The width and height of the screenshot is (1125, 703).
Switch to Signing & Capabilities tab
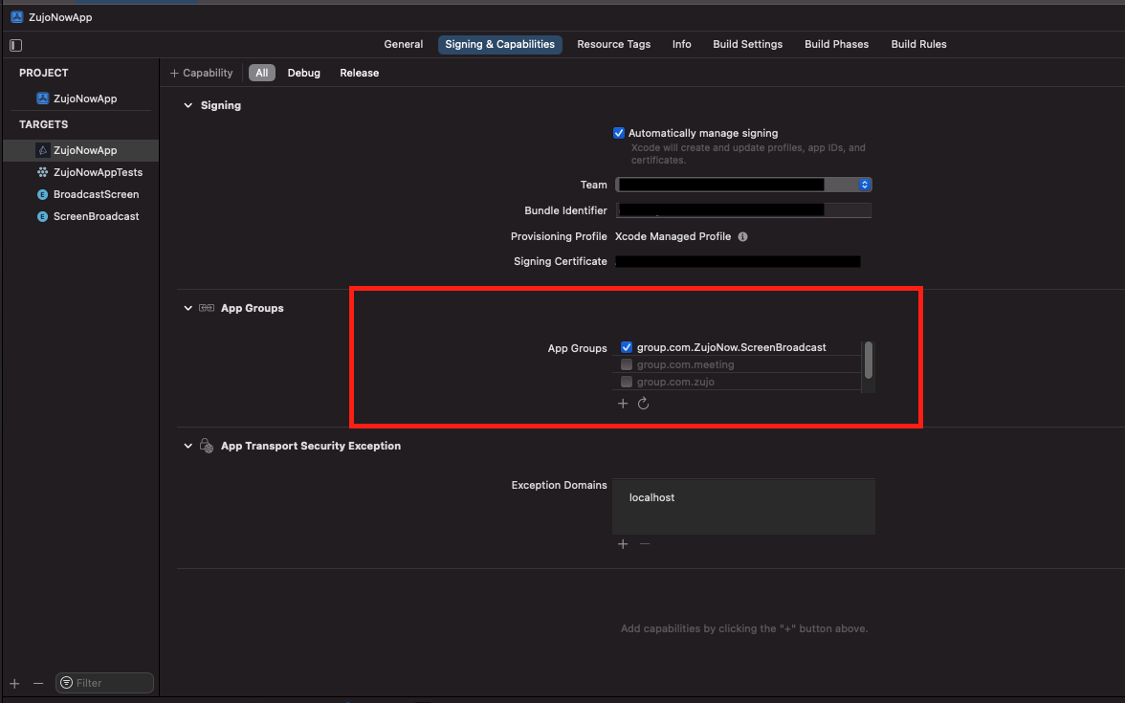pyautogui.click(x=500, y=44)
